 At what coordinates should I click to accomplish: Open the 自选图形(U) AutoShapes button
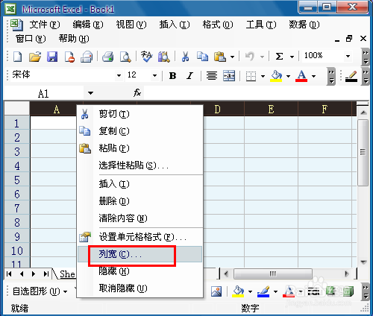tap(40, 291)
